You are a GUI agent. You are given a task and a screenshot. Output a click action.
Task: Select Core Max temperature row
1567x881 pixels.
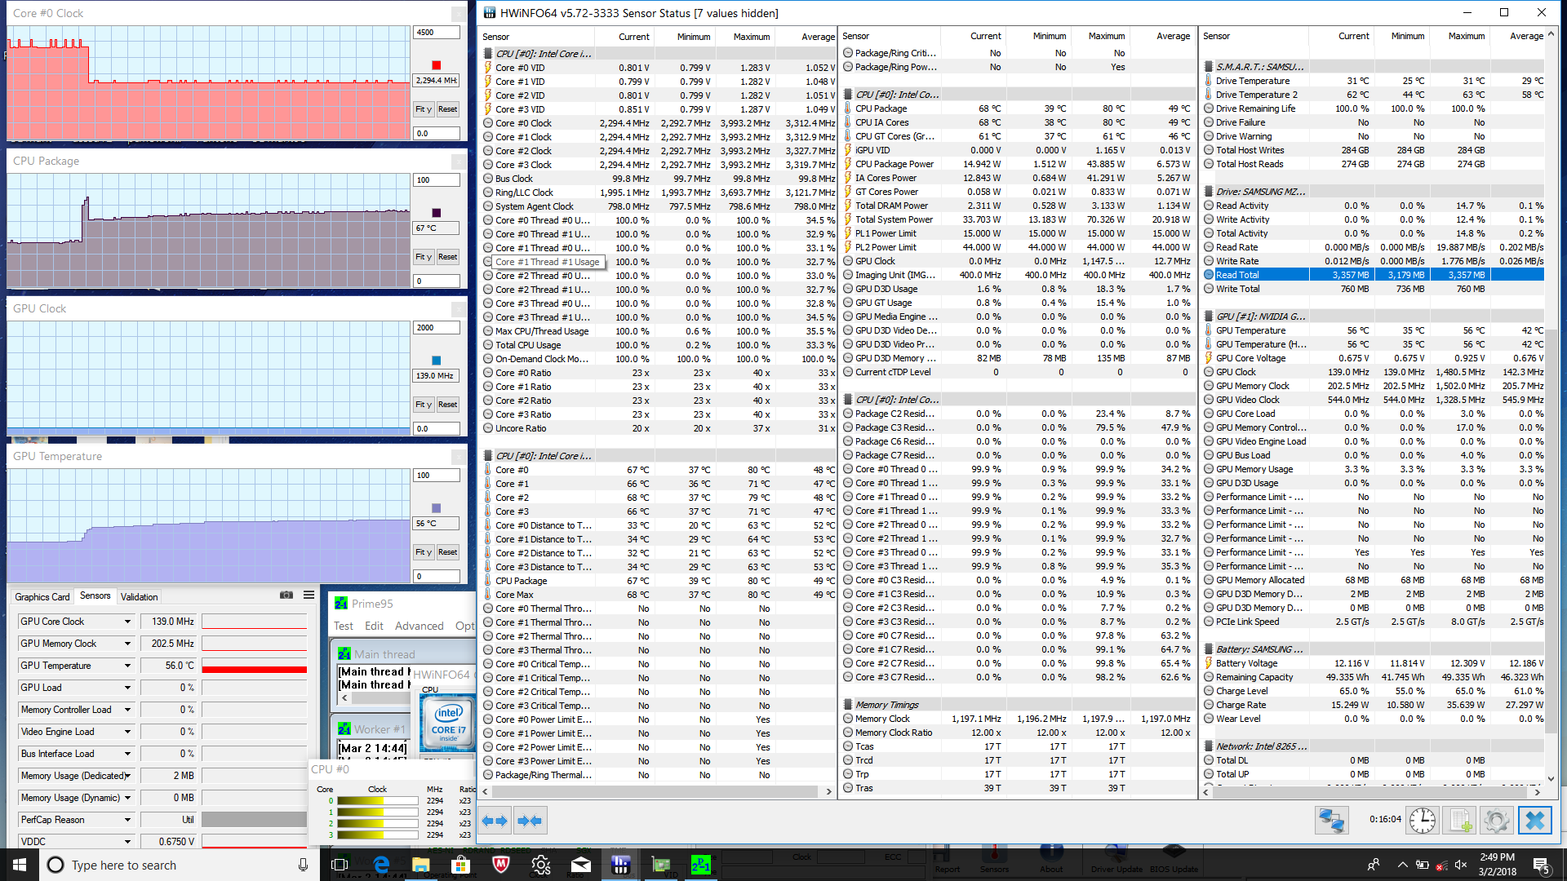pyautogui.click(x=658, y=595)
